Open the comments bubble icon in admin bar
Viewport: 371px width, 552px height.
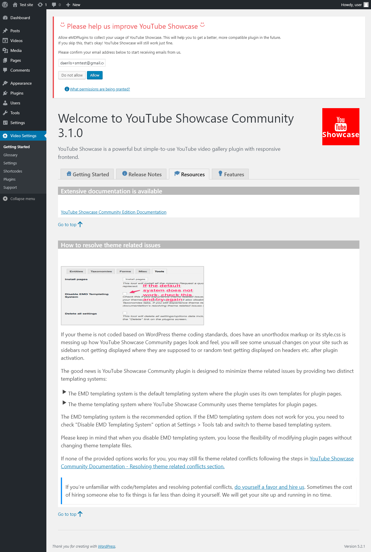[54, 5]
